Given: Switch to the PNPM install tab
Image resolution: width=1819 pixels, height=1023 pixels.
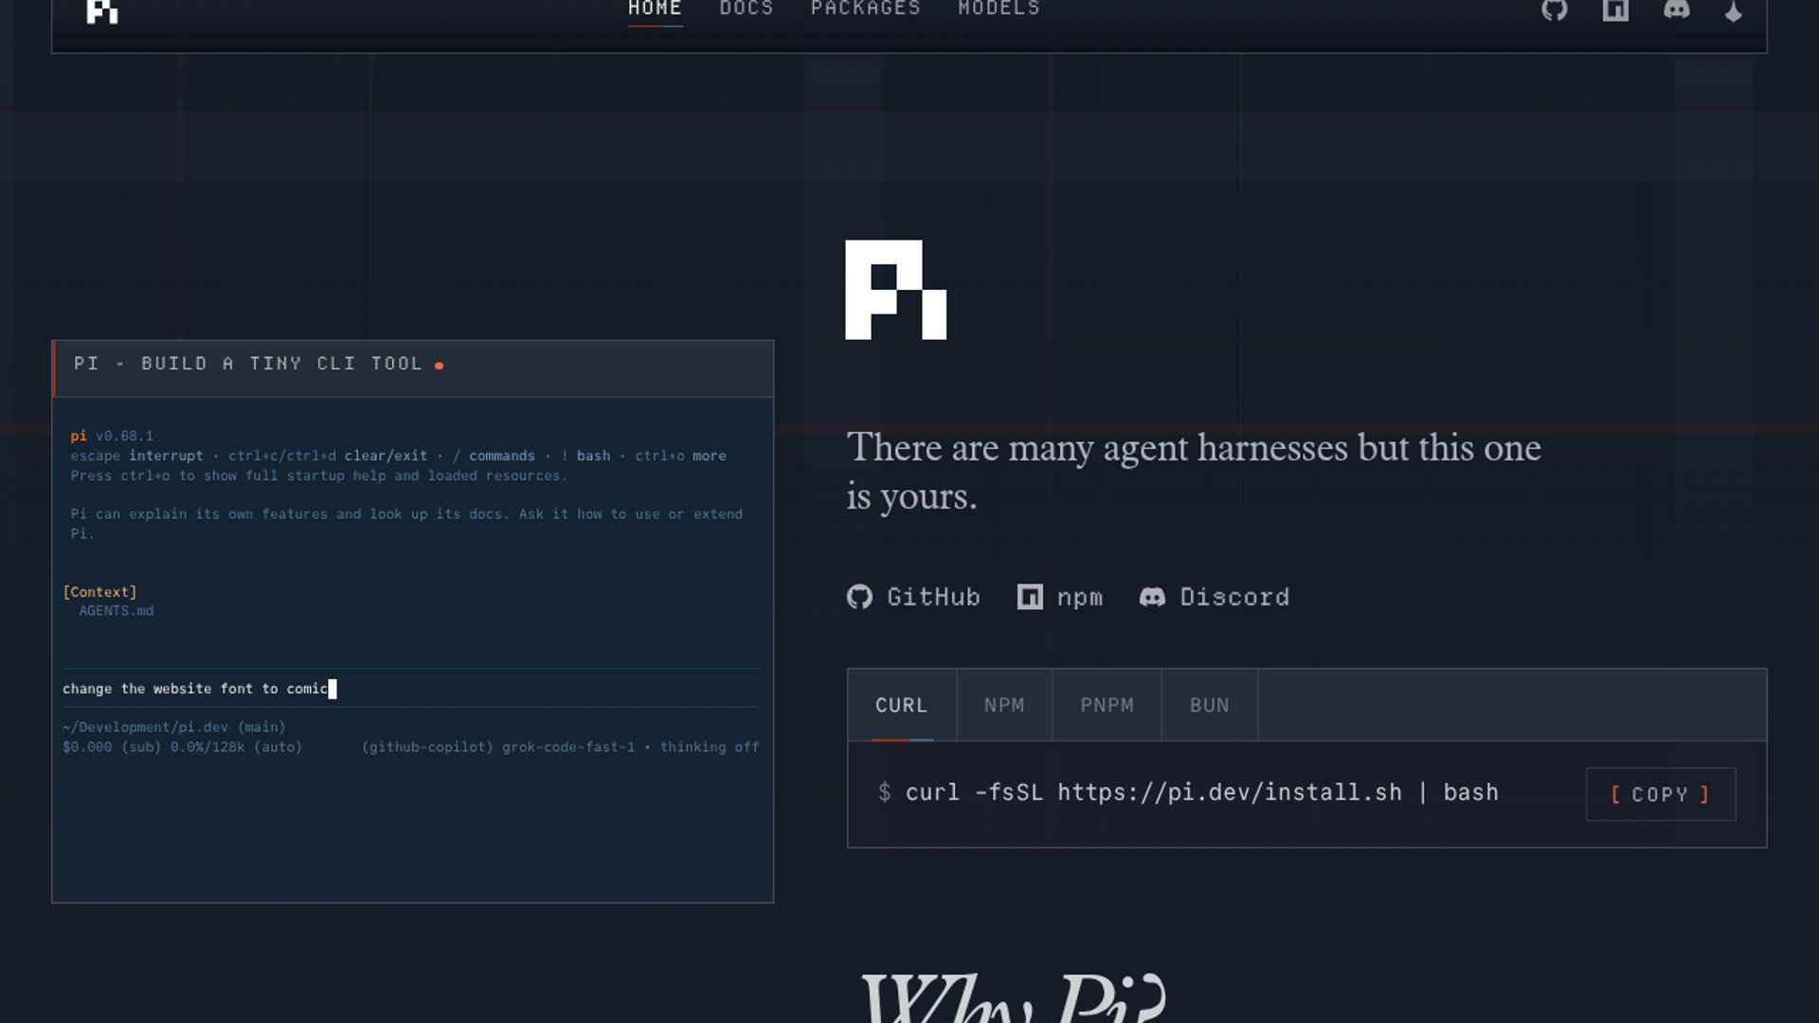Looking at the screenshot, I should pos(1107,706).
